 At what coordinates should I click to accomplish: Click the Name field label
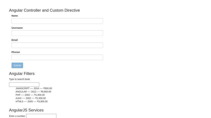(15, 16)
